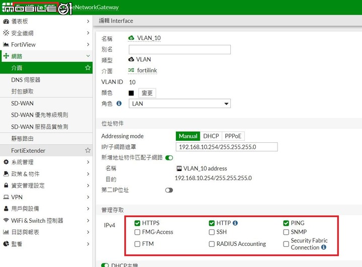Turn off the 新增地址物件匹配子網路 toggle
The height and width of the screenshot is (267, 362).
(x=169, y=158)
